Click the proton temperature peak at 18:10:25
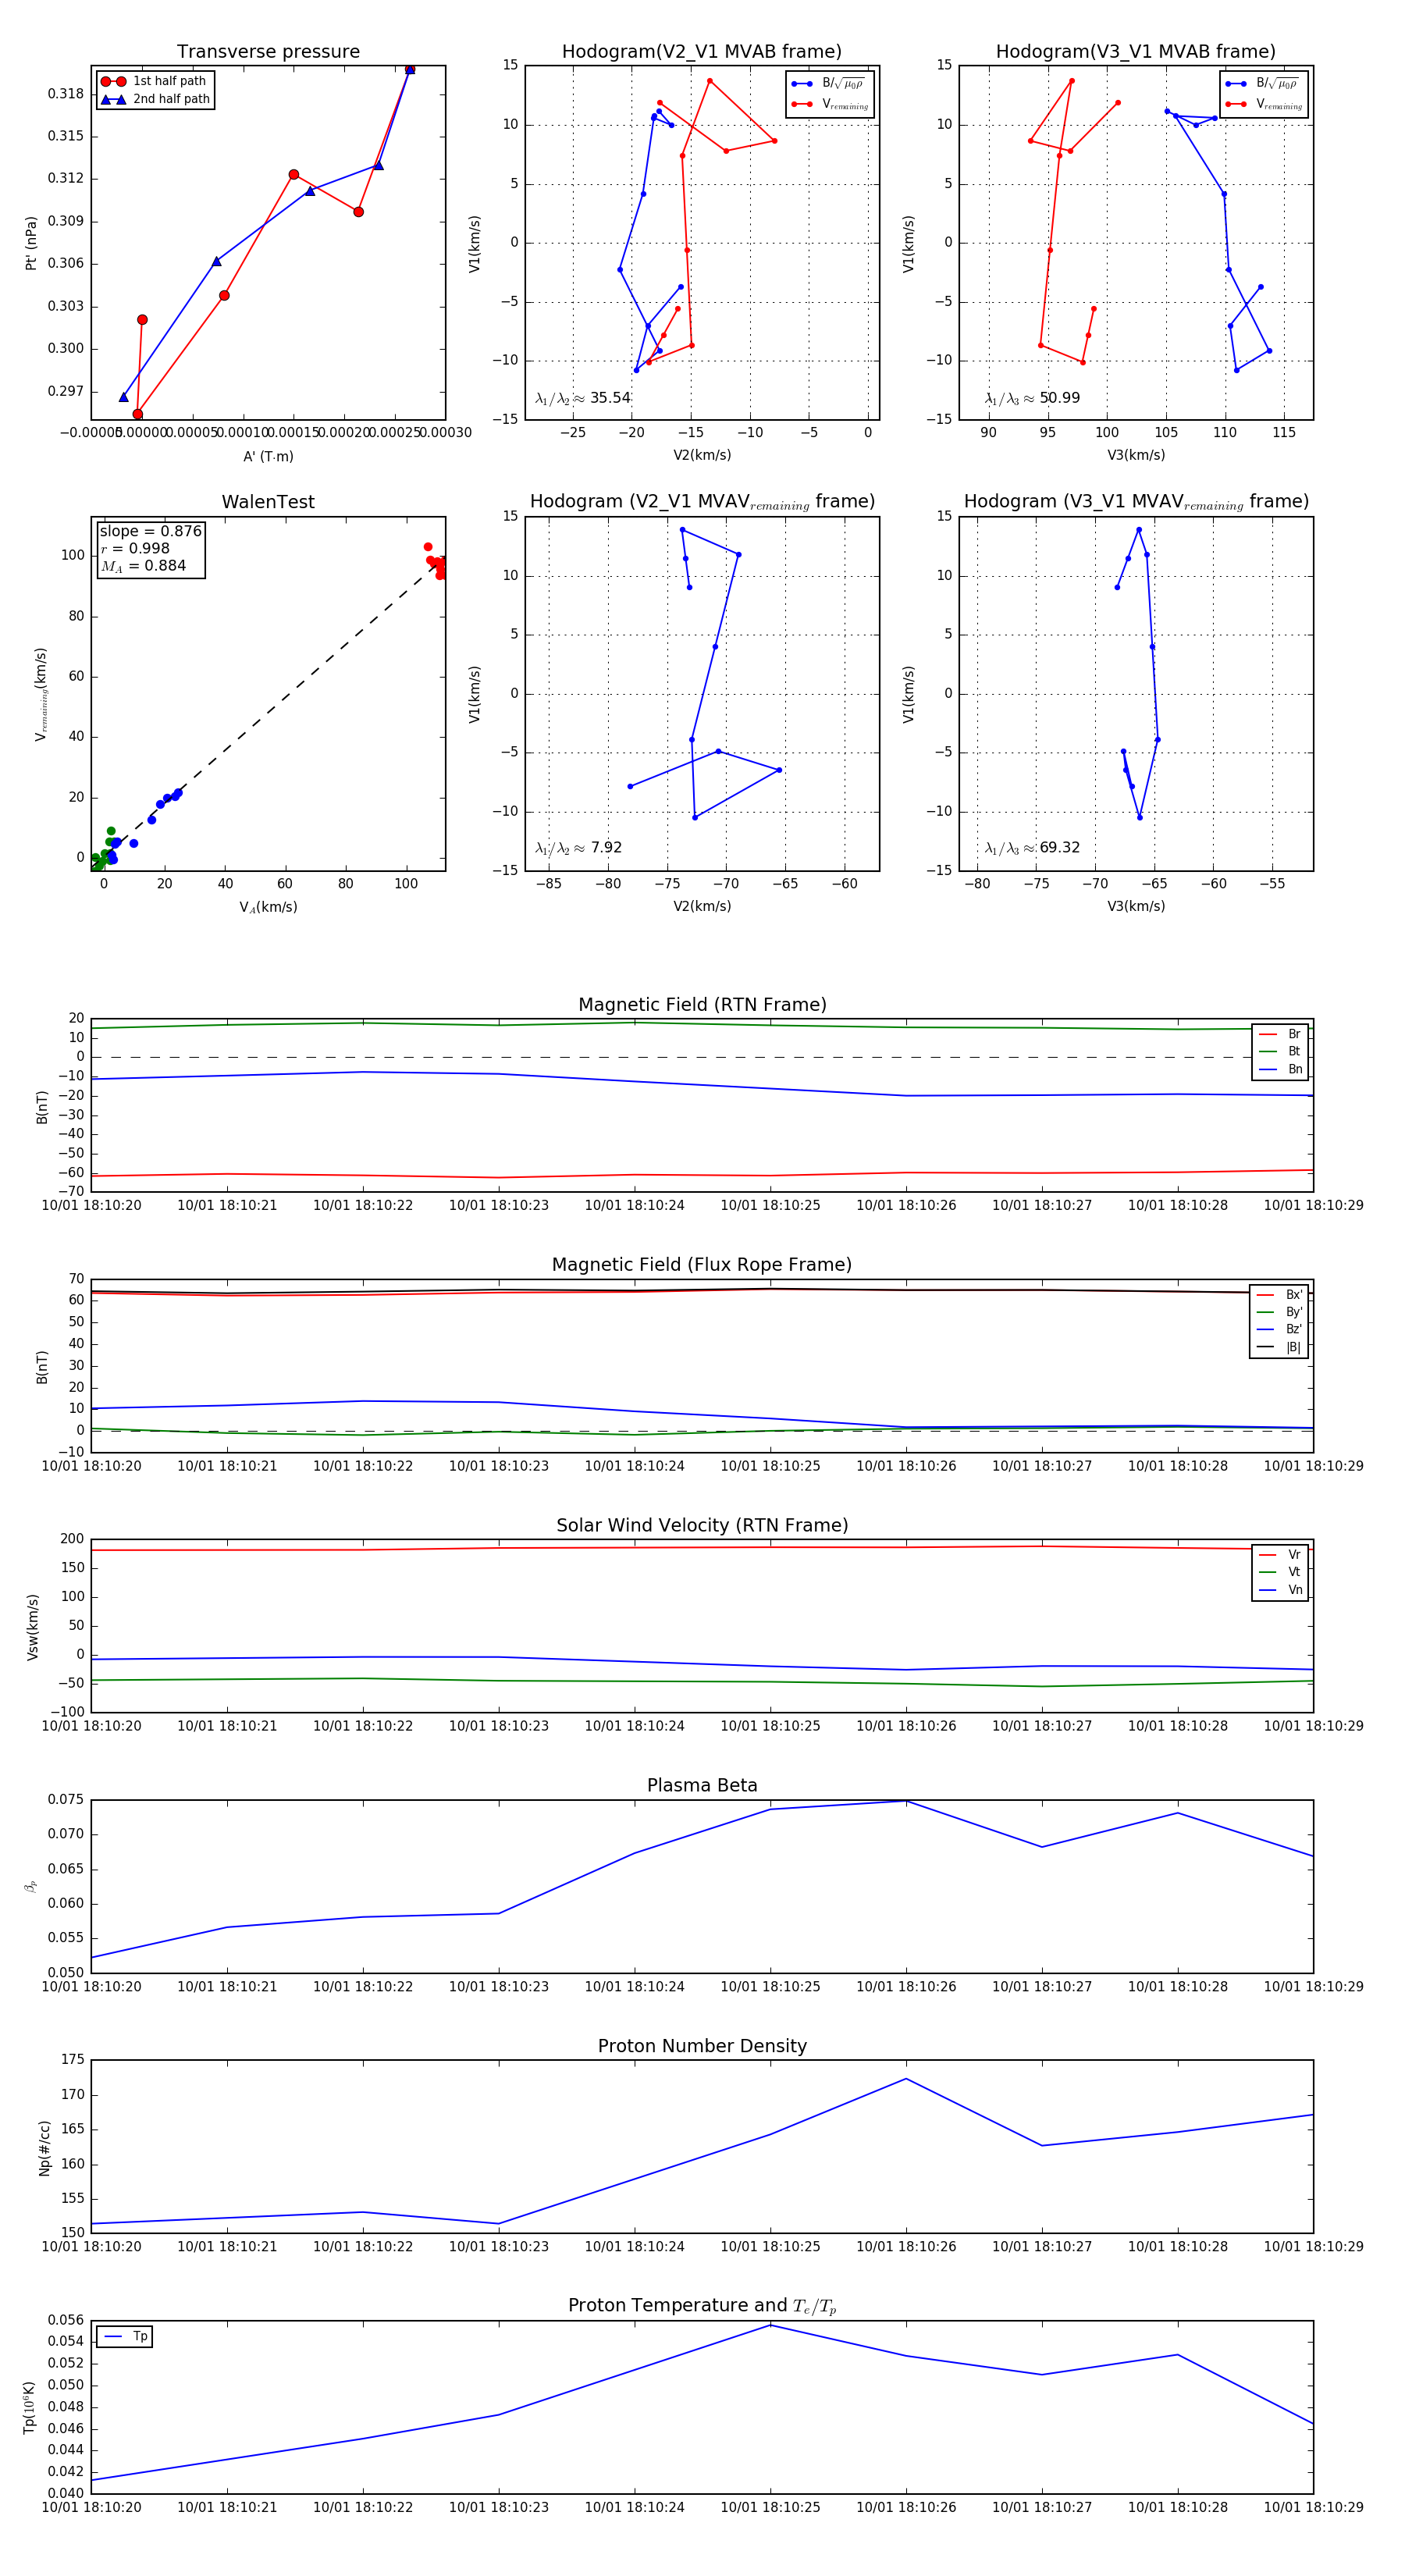1405x2576 pixels. coord(770,2325)
